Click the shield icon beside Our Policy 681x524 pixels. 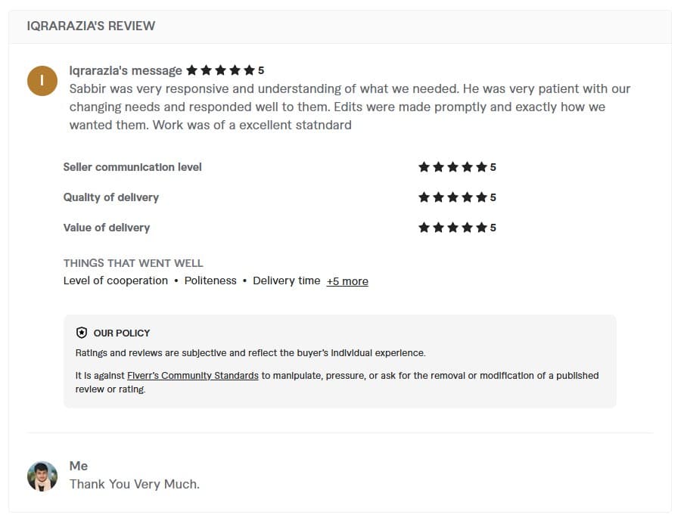(82, 333)
